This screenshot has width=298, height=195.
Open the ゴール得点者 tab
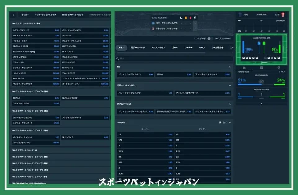[217, 48]
